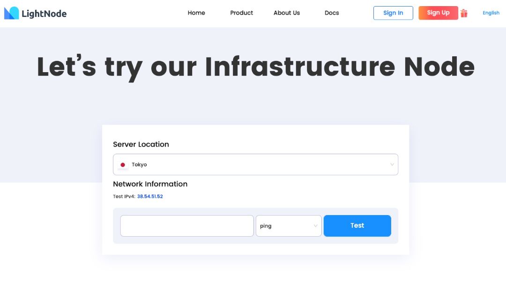Click the Japan flag icon in Server Location

click(123, 164)
